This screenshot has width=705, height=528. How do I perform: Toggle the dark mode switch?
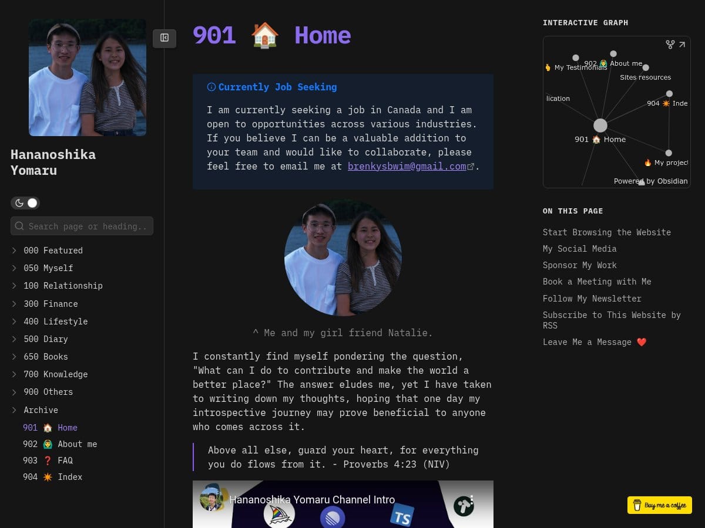pyautogui.click(x=25, y=203)
